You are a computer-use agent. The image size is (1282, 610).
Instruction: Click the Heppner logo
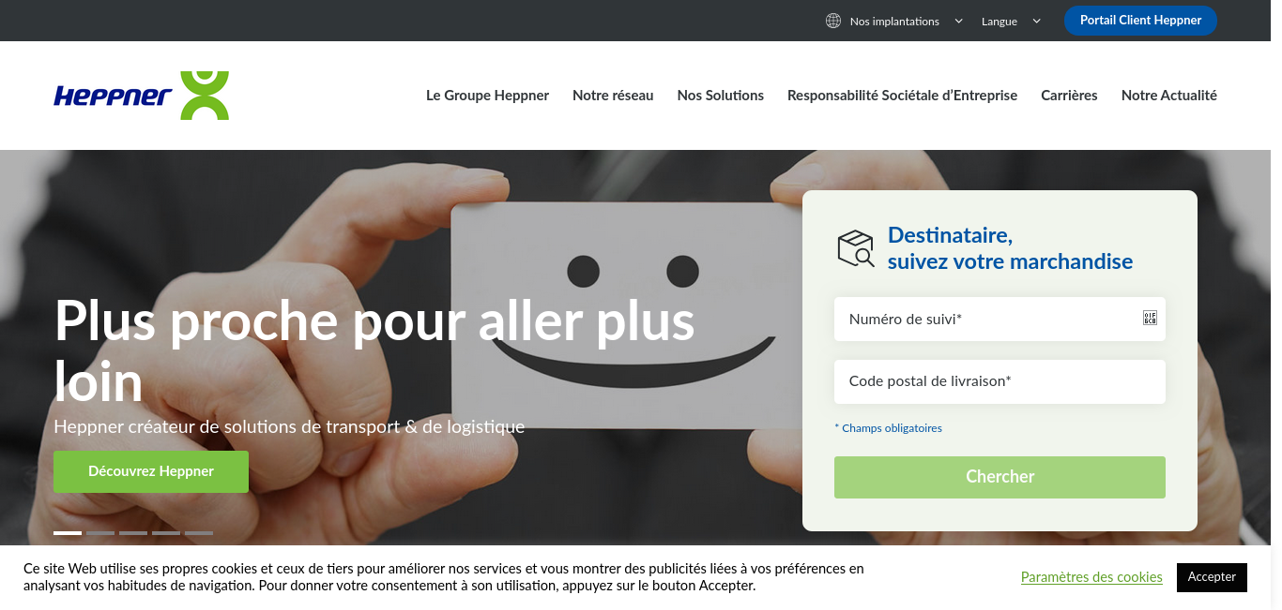tap(142, 96)
